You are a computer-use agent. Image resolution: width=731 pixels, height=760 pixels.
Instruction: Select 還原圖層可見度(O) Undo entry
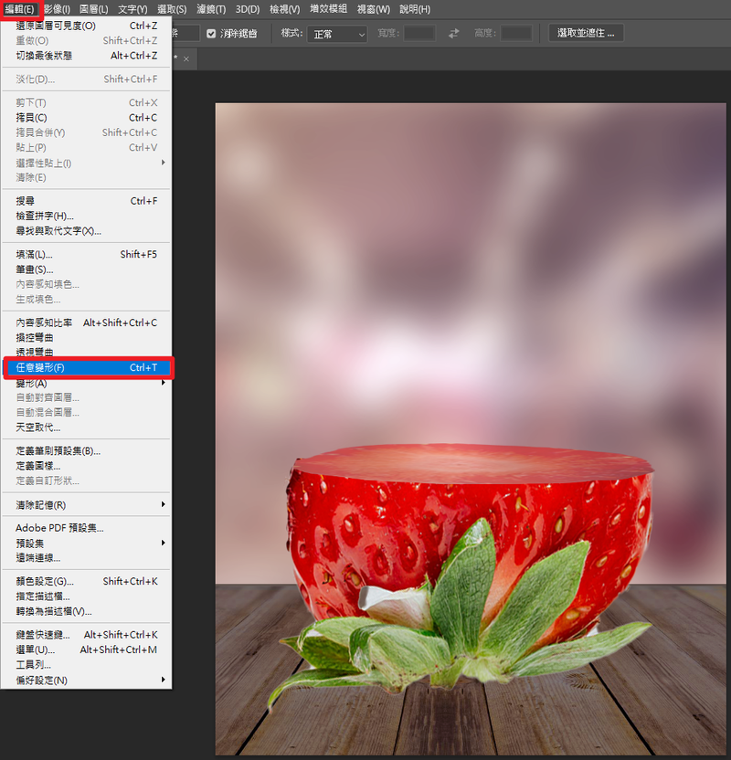[x=86, y=26]
